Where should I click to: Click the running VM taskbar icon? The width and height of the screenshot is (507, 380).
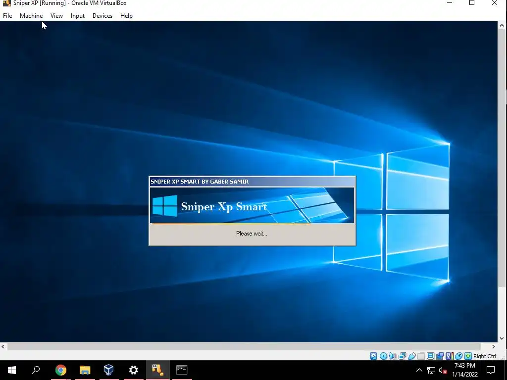158,370
